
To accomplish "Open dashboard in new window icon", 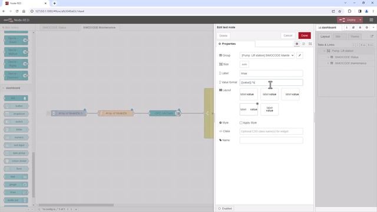I will tap(372, 37).
